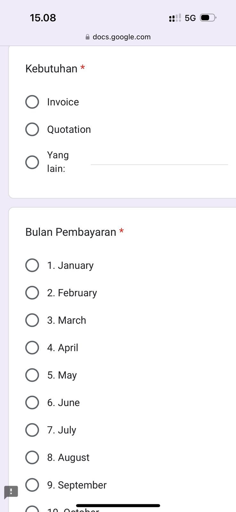Tap the battery status icon
The height and width of the screenshot is (512, 236).
point(208,18)
